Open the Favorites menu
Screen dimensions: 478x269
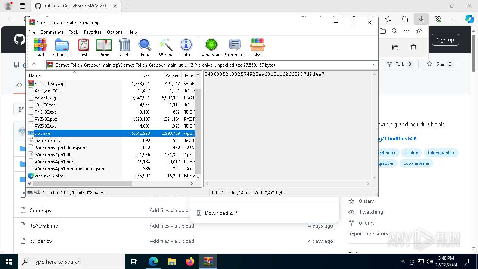tap(93, 32)
